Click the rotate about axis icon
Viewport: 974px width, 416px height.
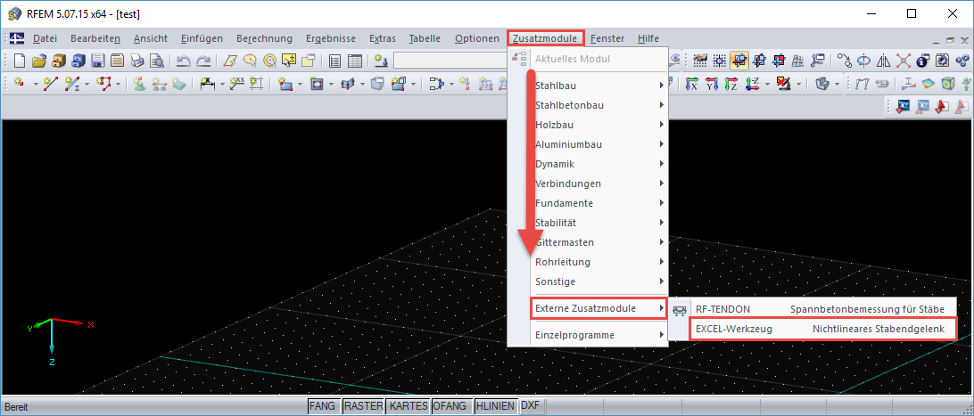(863, 61)
